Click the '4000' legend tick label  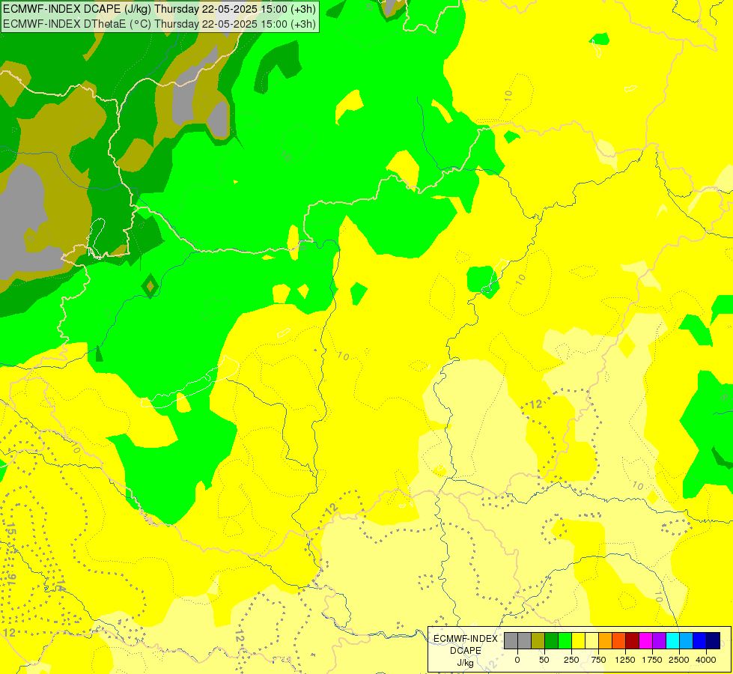click(x=706, y=660)
